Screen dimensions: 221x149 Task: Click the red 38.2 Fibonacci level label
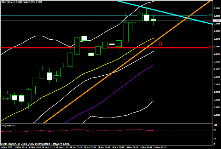click(x=211, y=46)
